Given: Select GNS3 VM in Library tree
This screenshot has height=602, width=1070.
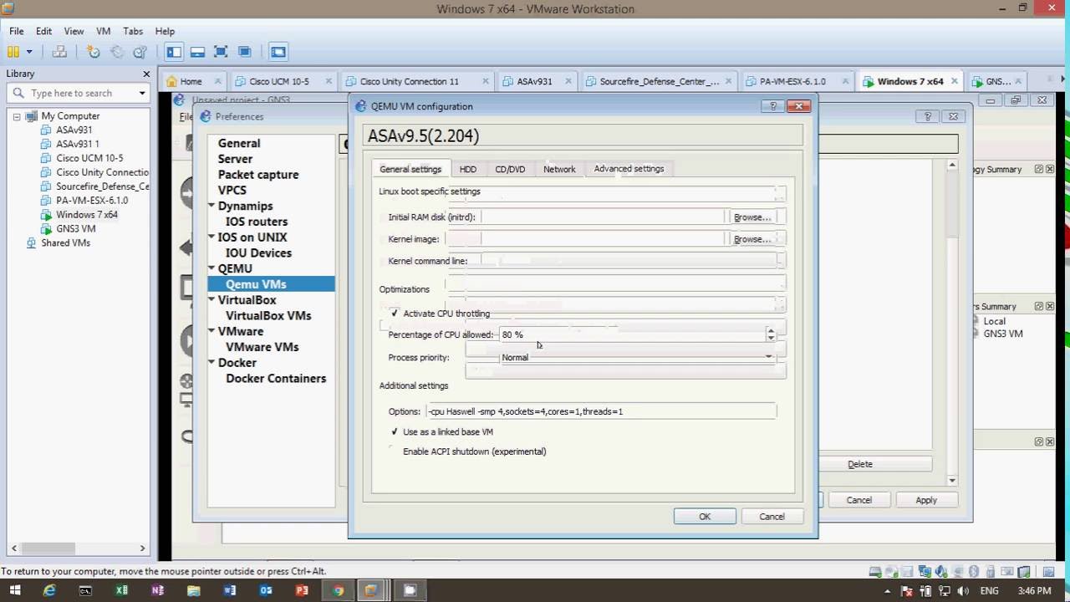Looking at the screenshot, I should point(76,228).
